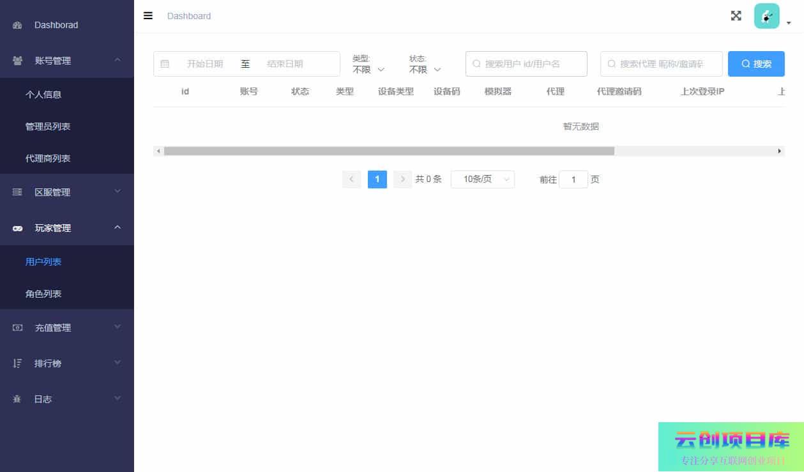Click the 玩家管理 gamepad icon

pos(17,228)
